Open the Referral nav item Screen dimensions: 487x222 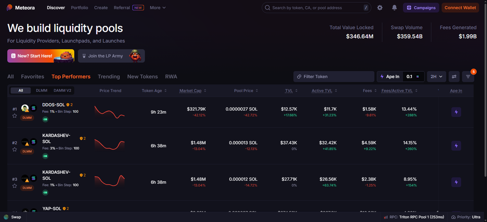128,8
